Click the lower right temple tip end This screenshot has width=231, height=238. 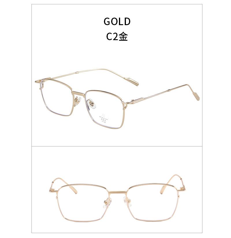pyautogui.click(x=195, y=96)
